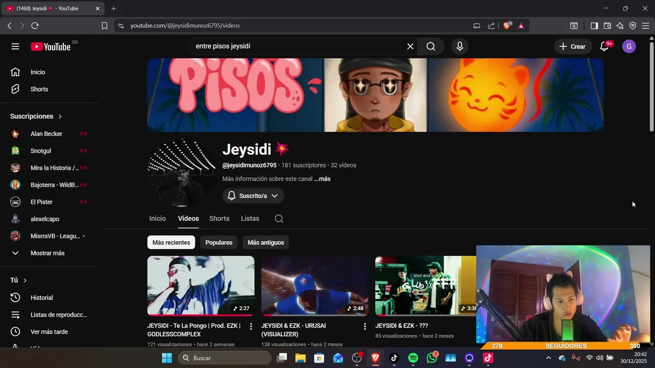Click the Windows taskbar Buscar box
This screenshot has height=368, width=655.
coord(224,358)
